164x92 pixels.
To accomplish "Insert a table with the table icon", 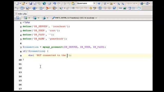I will (130, 8).
